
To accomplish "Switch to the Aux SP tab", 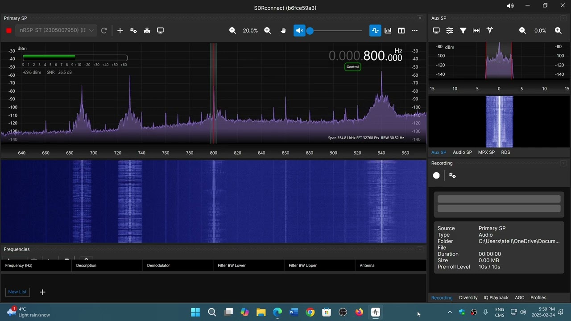I will [439, 152].
